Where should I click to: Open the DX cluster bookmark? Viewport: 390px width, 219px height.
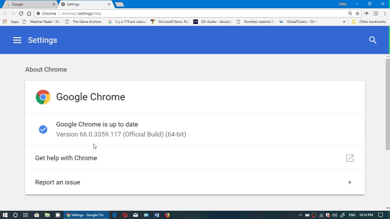213,22
